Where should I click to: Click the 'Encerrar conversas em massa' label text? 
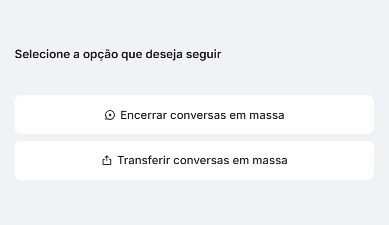click(202, 115)
